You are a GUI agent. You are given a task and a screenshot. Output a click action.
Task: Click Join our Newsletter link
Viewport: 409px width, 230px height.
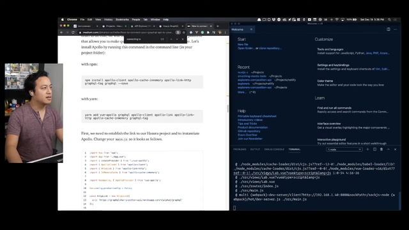(250, 139)
